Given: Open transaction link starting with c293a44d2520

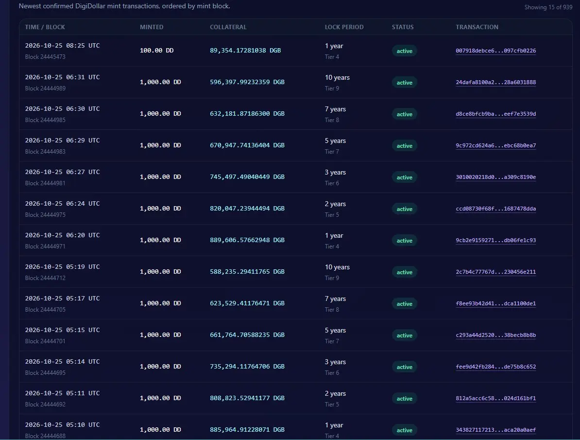Looking at the screenshot, I should point(495,335).
